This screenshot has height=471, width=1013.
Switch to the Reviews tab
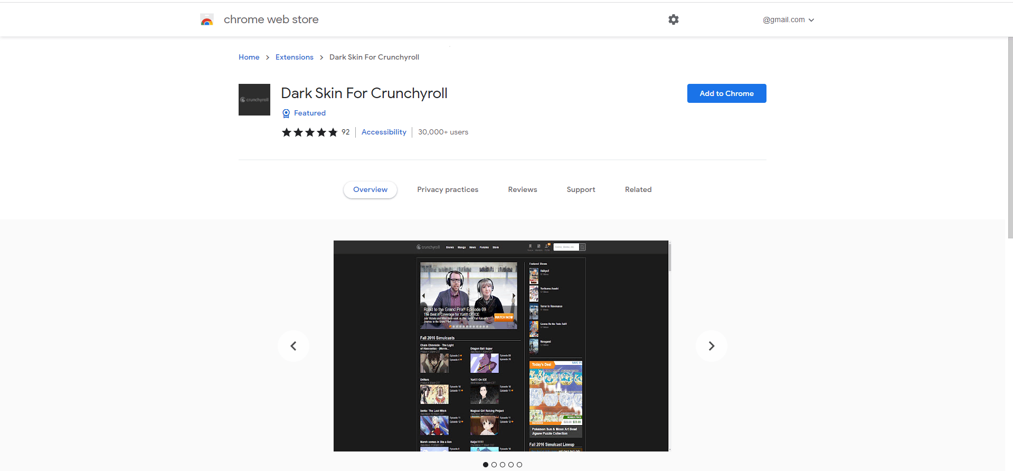pos(523,189)
